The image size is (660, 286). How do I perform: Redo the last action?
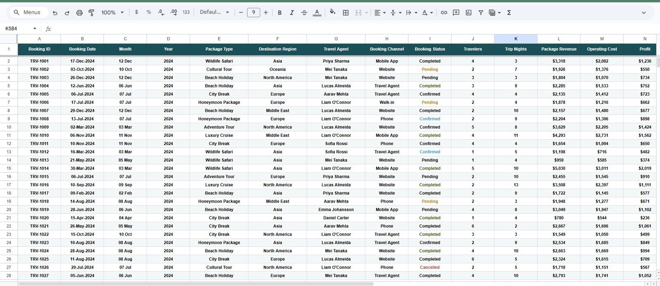tap(67, 13)
